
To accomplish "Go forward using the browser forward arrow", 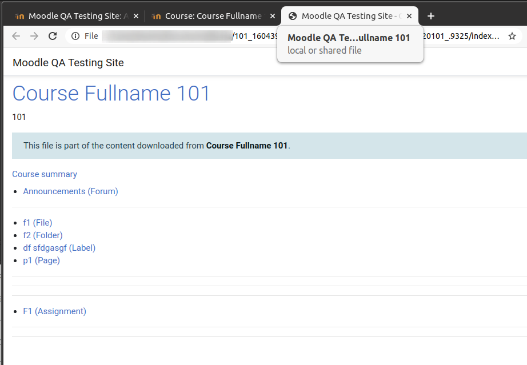I will point(34,36).
